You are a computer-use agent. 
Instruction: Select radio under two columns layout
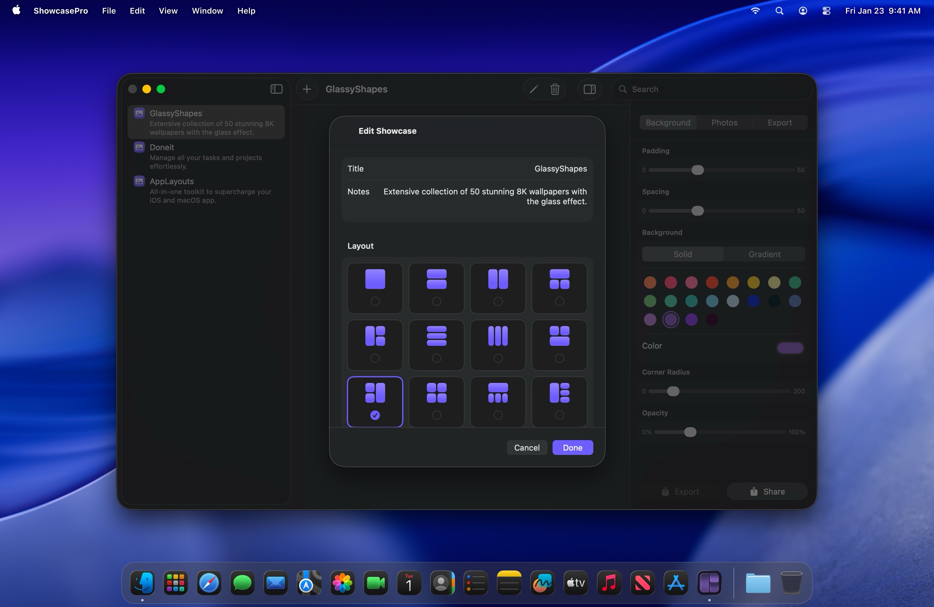click(498, 302)
